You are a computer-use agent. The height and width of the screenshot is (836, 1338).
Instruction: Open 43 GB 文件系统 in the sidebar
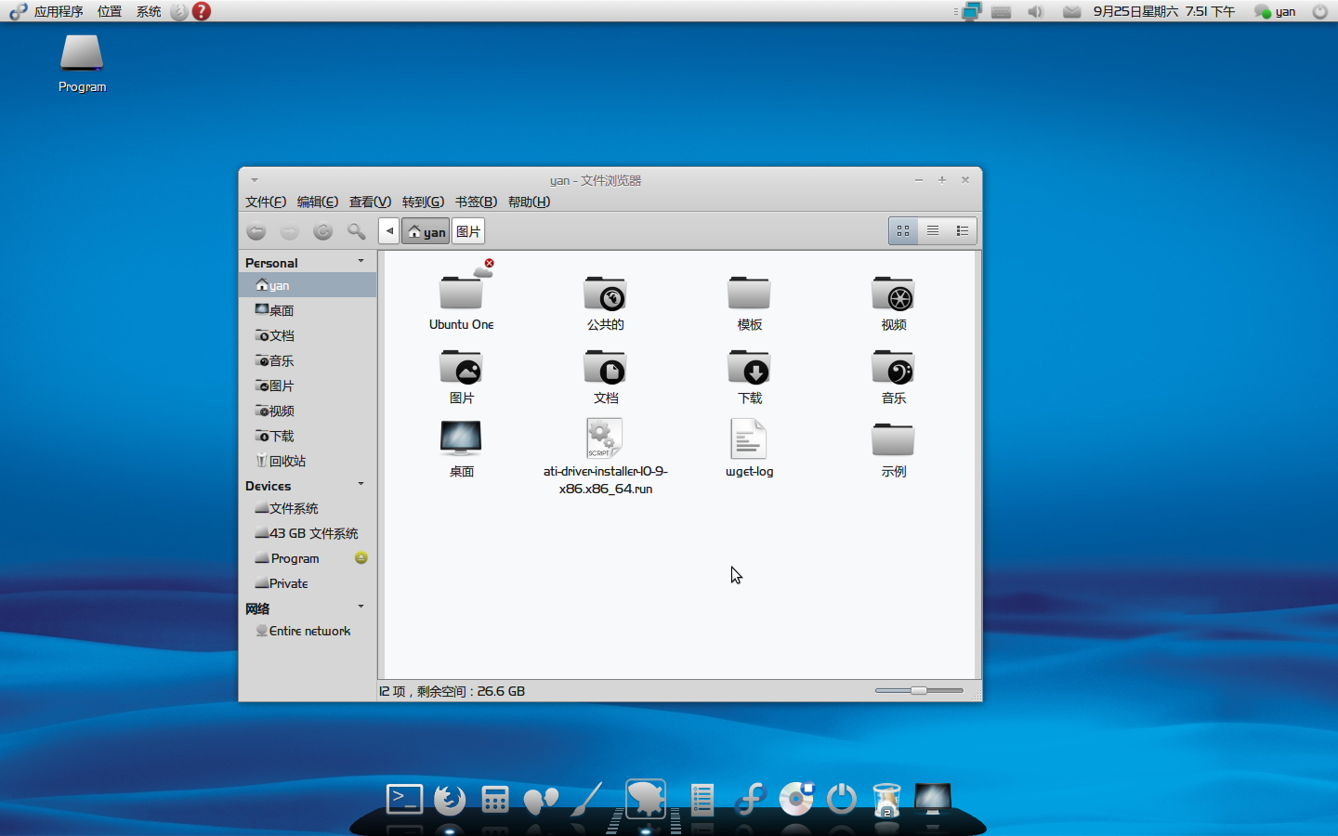click(308, 533)
